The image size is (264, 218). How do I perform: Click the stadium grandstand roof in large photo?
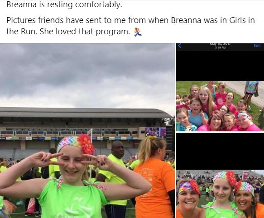click(84, 112)
